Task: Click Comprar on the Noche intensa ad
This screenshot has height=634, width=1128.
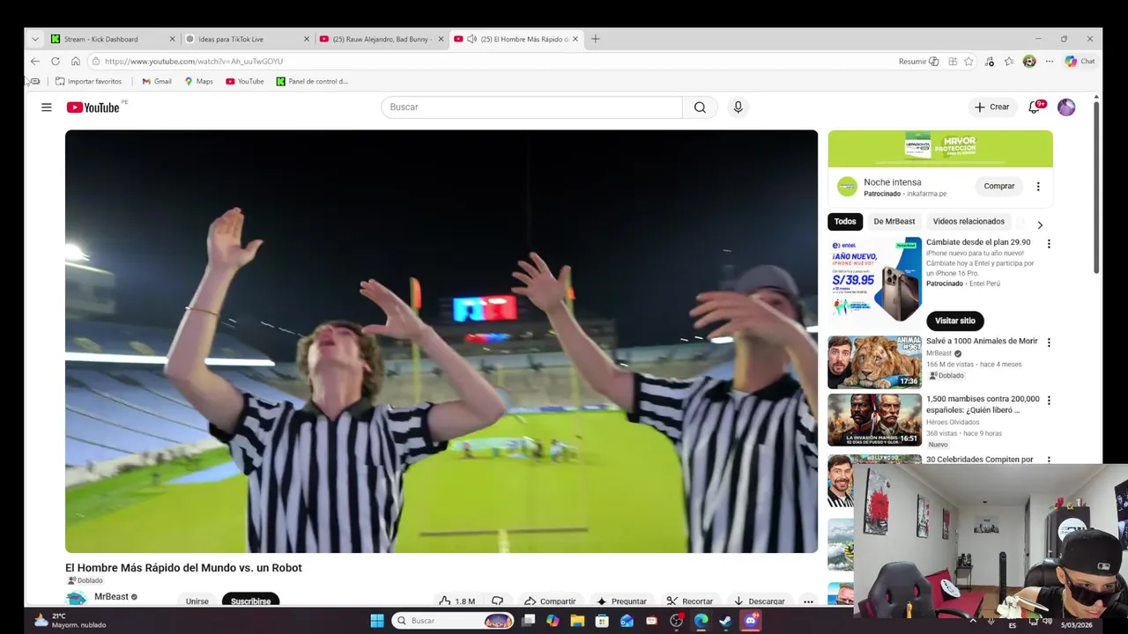Action: click(x=999, y=187)
